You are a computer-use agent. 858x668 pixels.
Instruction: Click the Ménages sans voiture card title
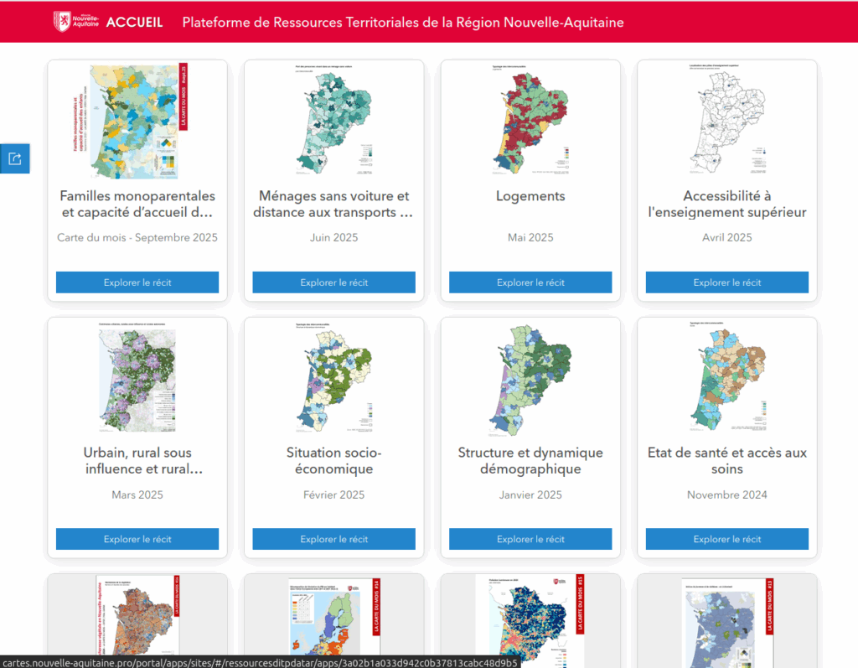333,205
